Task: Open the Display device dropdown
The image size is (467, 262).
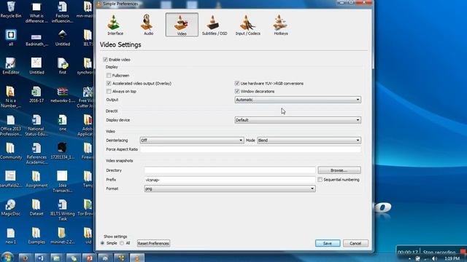Action: (298, 120)
